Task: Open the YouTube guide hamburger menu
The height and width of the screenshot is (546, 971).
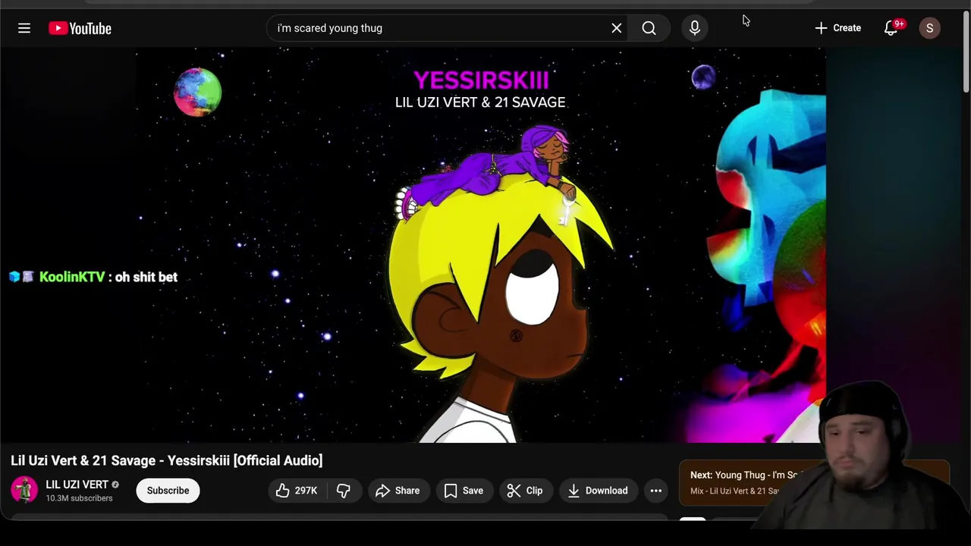Action: [24, 28]
